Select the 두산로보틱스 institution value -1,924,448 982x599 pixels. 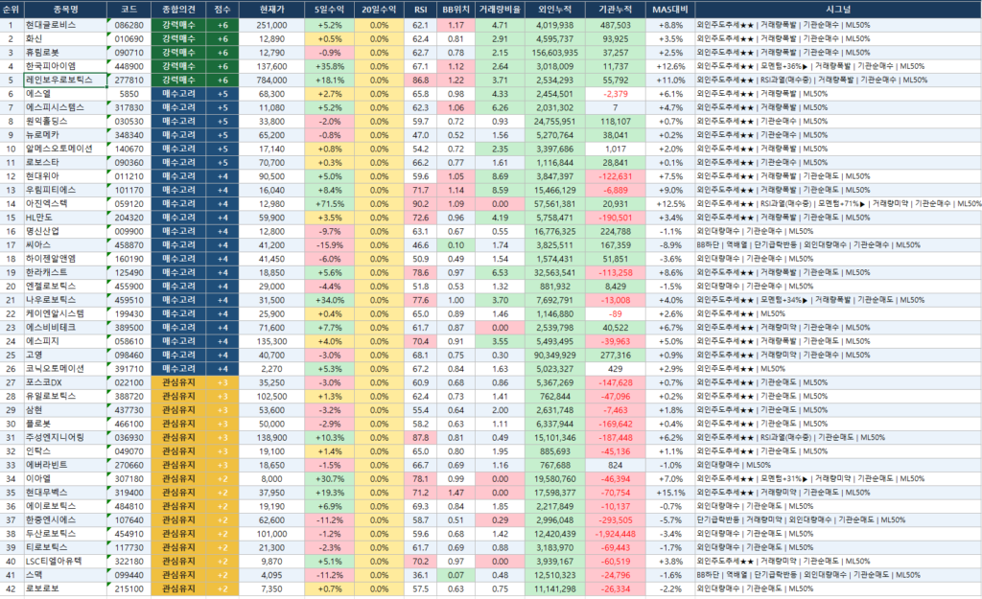point(616,534)
